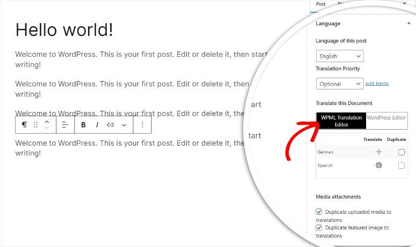
Task: Insert a link with the link icon
Action: coord(111,125)
